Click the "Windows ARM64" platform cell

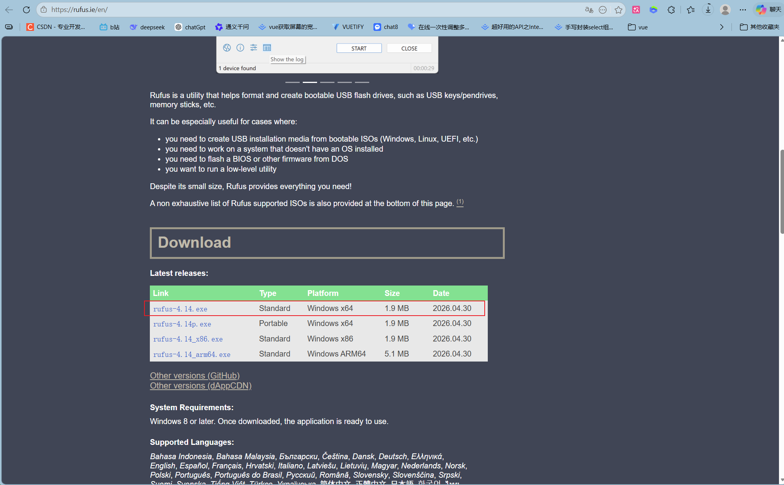coord(336,354)
